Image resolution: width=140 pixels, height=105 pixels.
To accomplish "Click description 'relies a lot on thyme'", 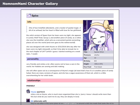I will (71, 95).
